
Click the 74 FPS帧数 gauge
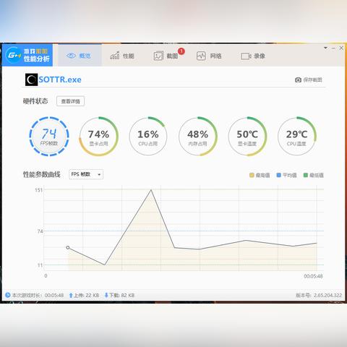(49, 137)
